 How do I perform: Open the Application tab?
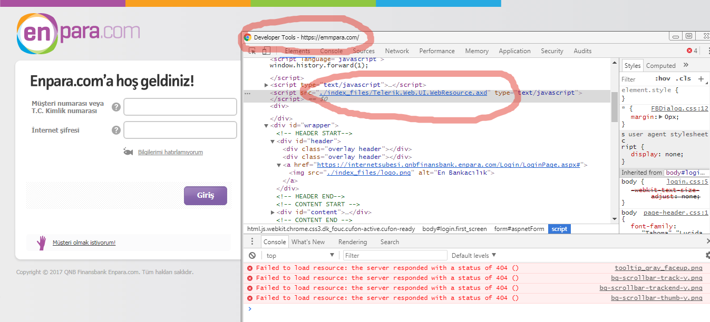514,51
